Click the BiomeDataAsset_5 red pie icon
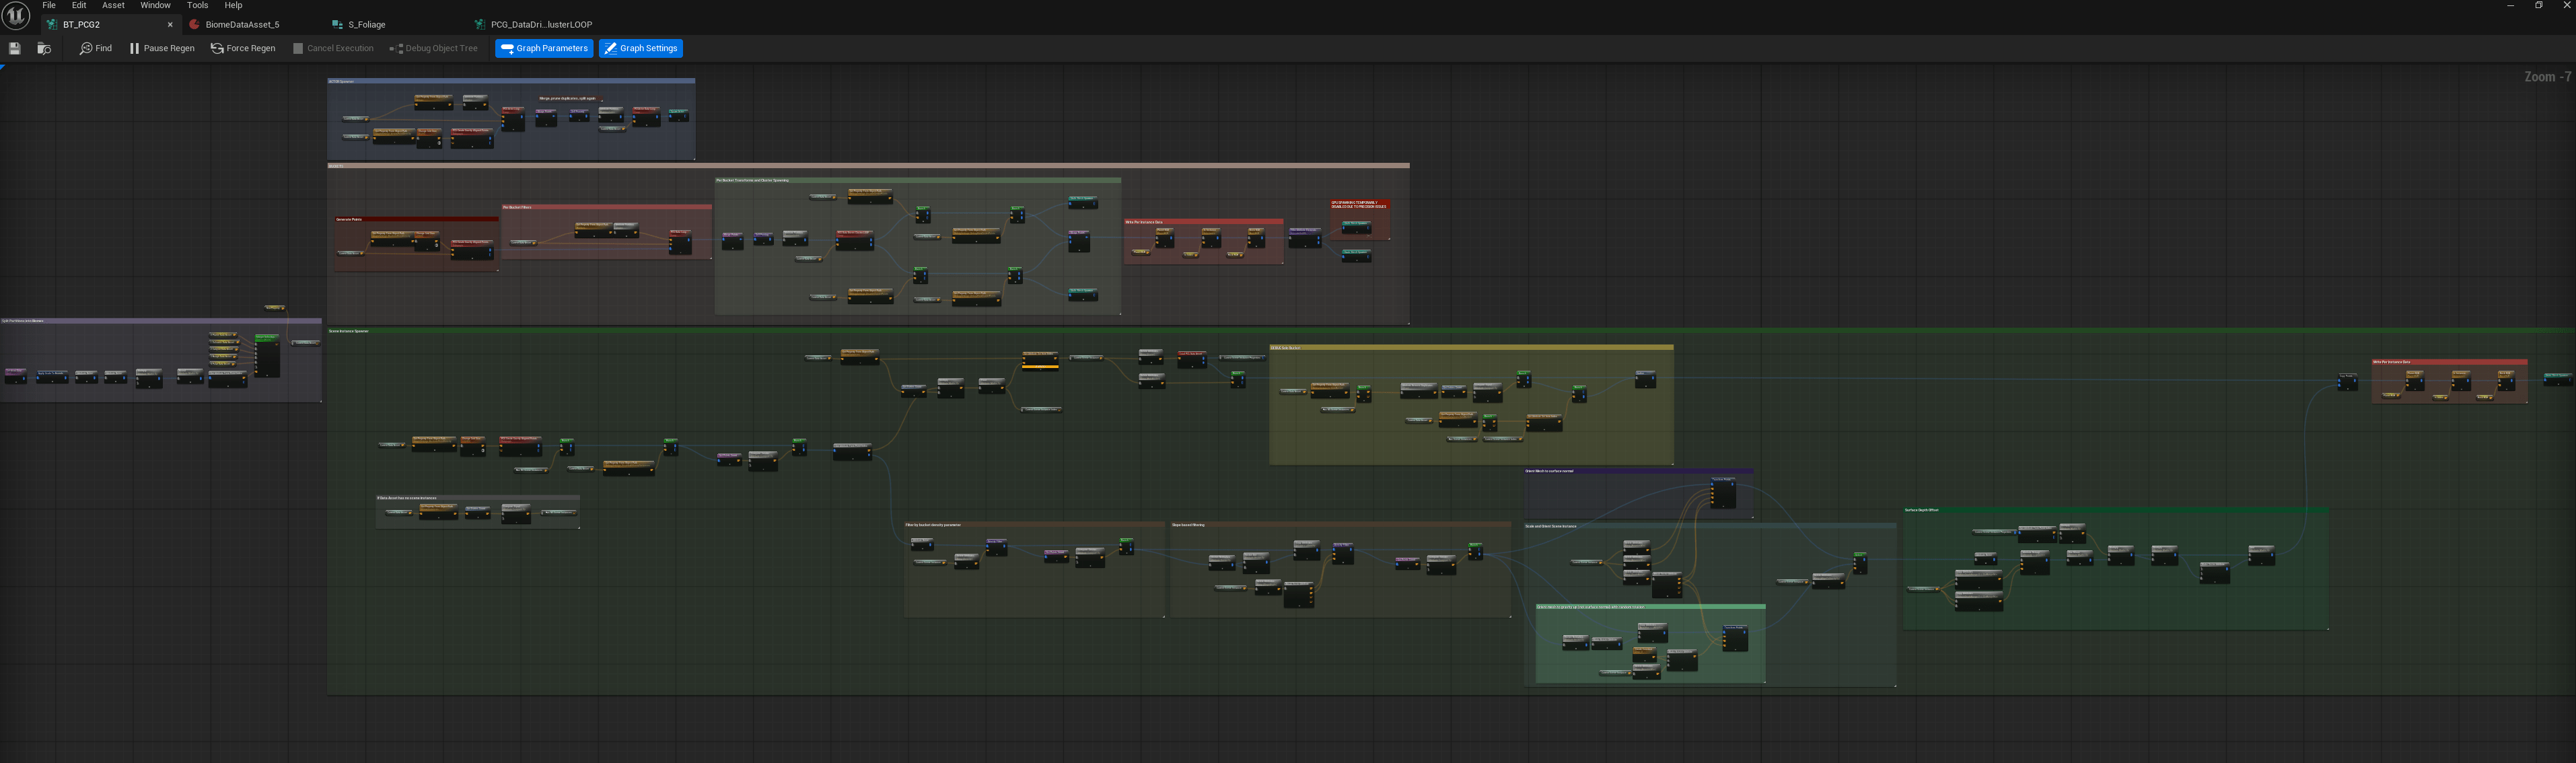This screenshot has width=2576, height=763. coord(194,24)
